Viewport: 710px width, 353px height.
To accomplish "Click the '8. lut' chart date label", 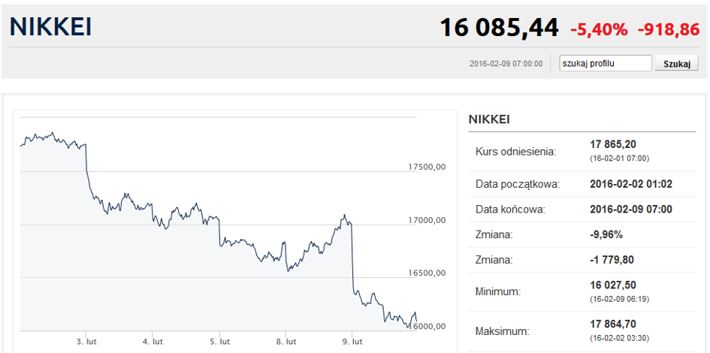I will [x=286, y=342].
